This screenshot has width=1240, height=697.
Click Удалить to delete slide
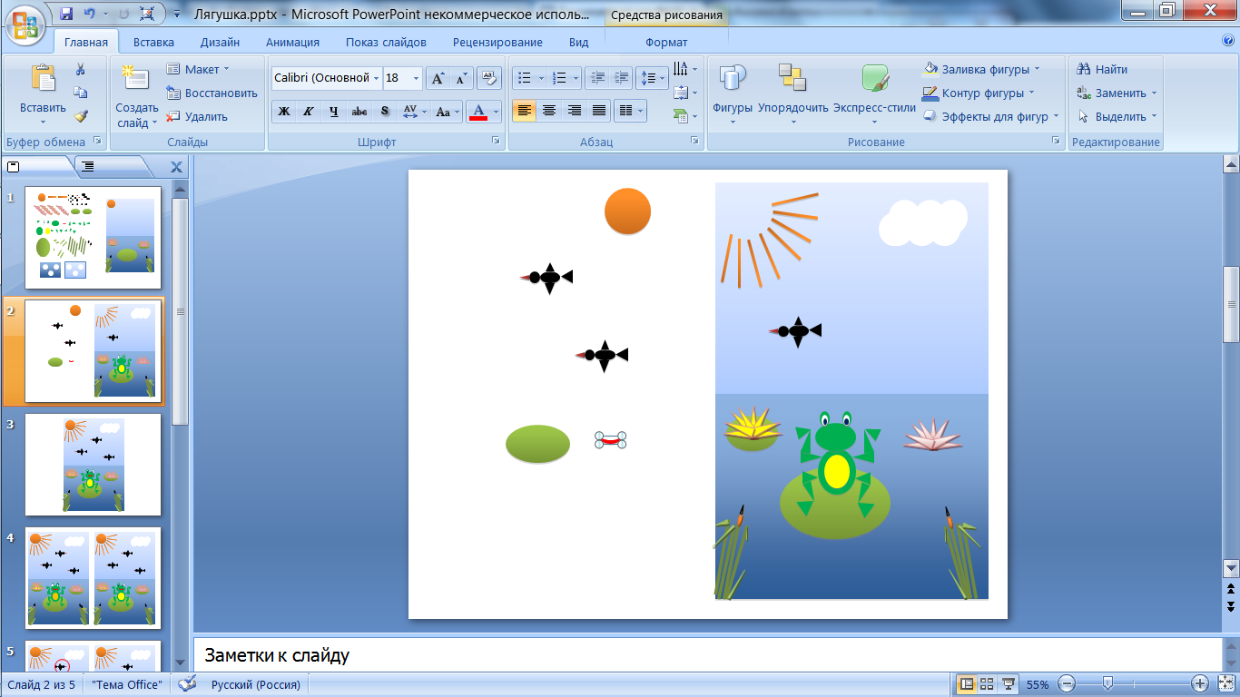(197, 116)
